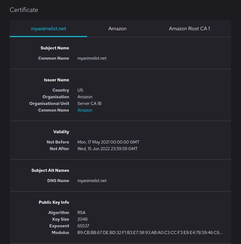Select the Country value US
241x244 pixels.
(x=80, y=90)
